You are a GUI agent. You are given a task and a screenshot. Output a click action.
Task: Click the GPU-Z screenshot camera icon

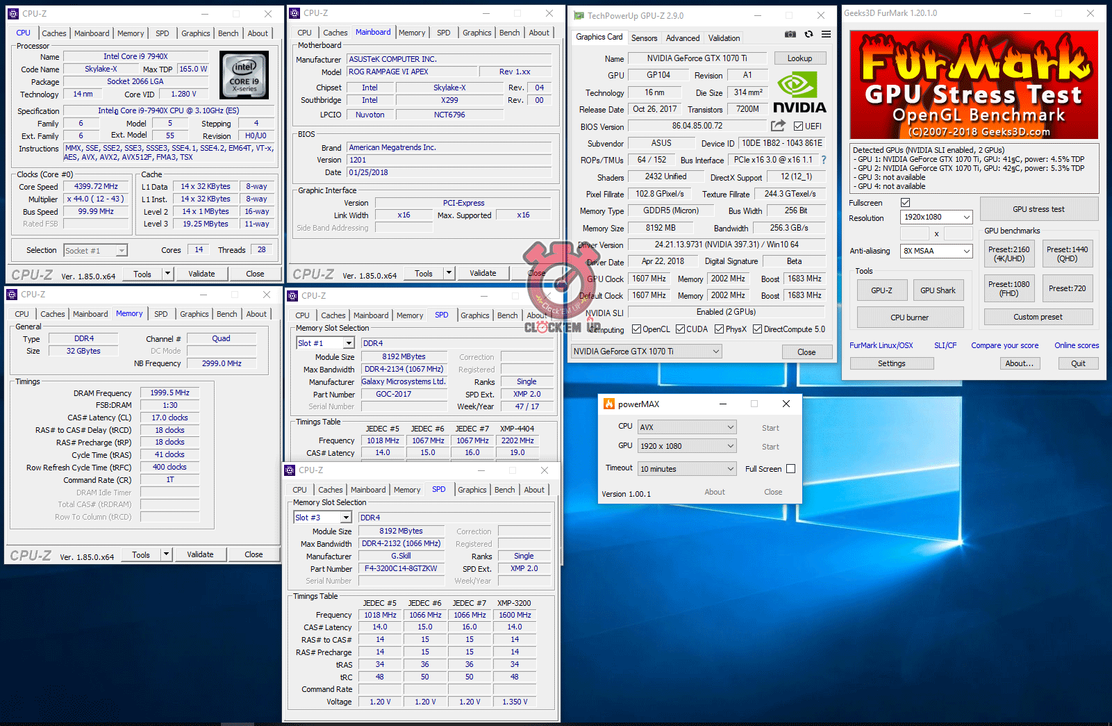[790, 34]
